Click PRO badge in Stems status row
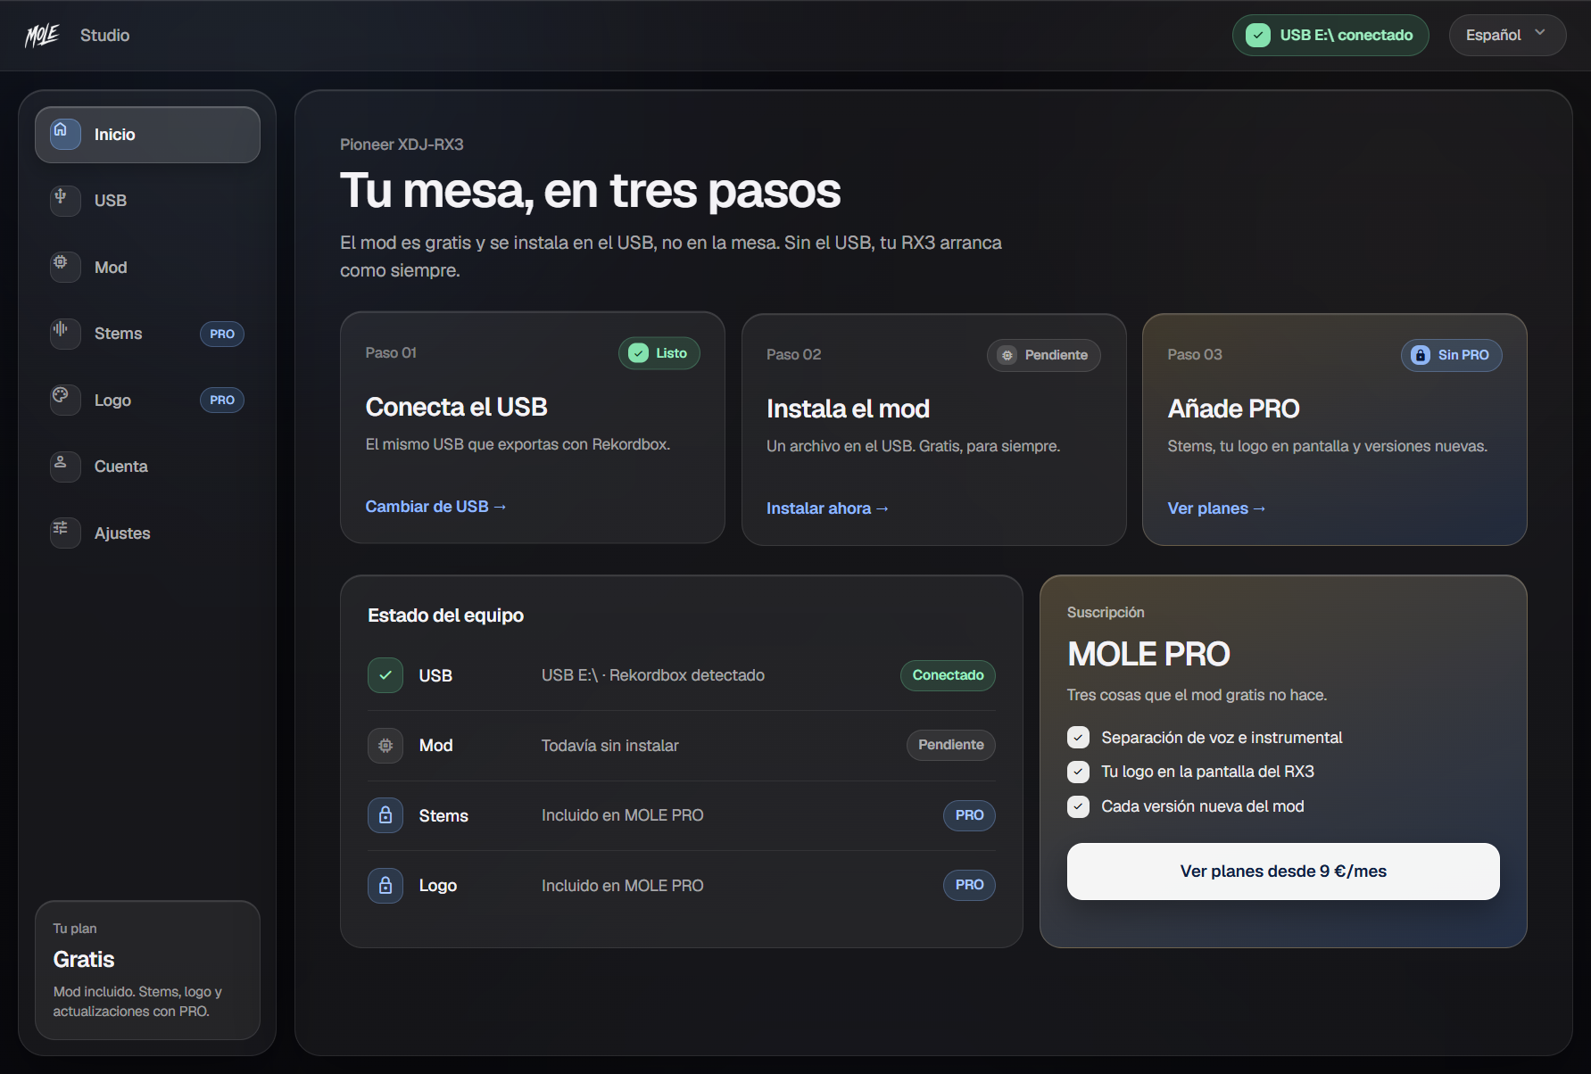 click(969, 815)
